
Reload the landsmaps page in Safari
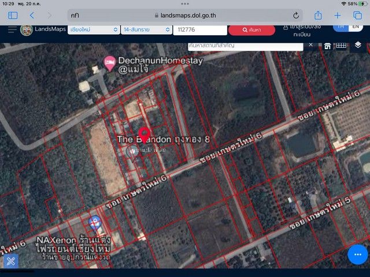[296, 16]
